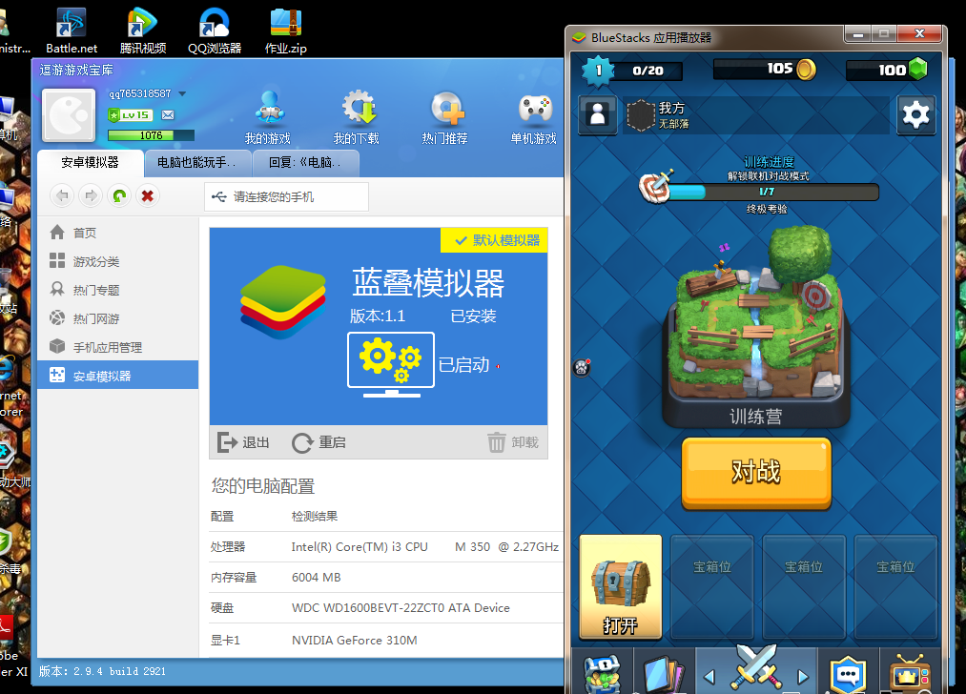Click right arrow beside crossed swords

(x=803, y=677)
